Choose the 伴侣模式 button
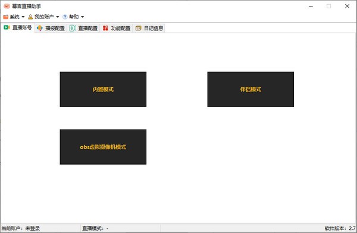Screen dimensions: 357x233 [x=250, y=89]
